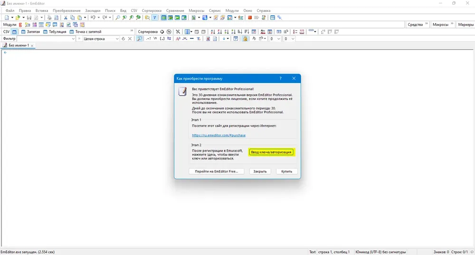Click the Open file folder icon

coord(18,18)
